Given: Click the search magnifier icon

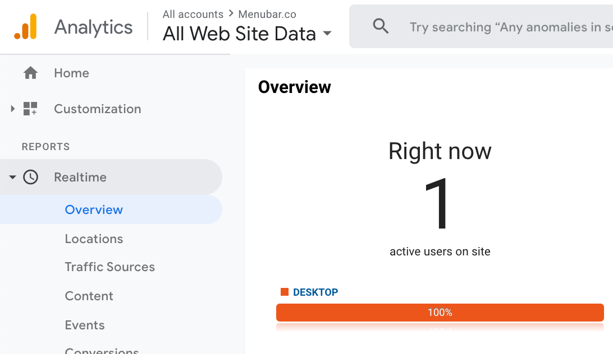Looking at the screenshot, I should pos(381,26).
